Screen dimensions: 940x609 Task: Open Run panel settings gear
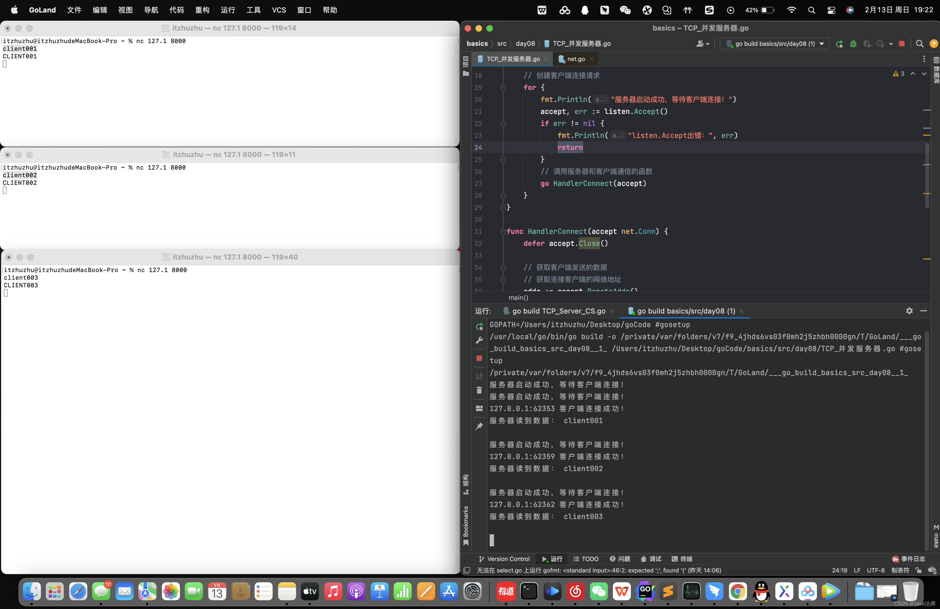[909, 311]
